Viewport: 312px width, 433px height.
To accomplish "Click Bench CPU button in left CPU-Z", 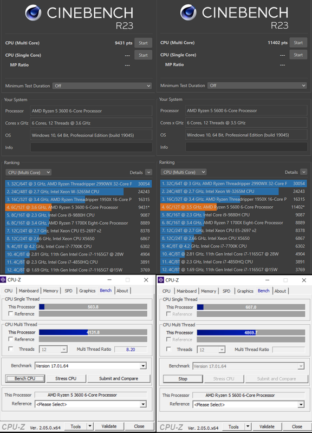I will click(x=25, y=378).
